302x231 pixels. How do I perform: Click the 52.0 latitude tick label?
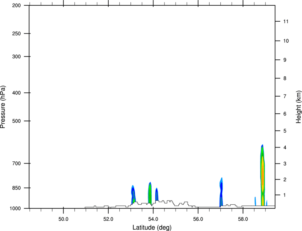point(108,219)
